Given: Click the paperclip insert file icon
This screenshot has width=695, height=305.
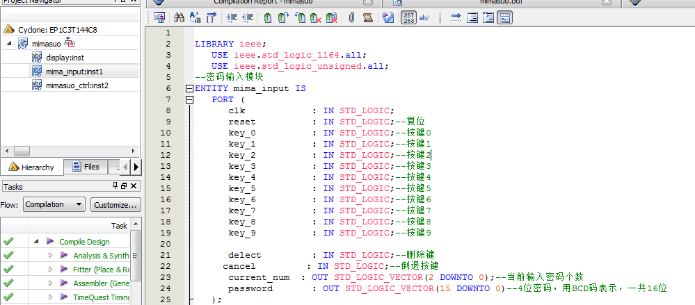Looking at the screenshot, I should point(352,17).
